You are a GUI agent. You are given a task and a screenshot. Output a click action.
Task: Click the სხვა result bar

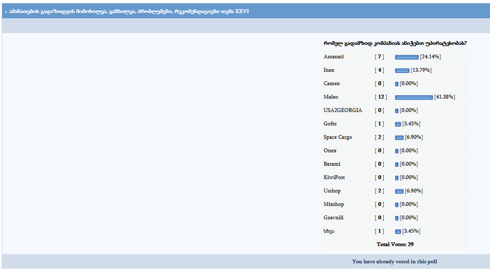click(x=398, y=232)
